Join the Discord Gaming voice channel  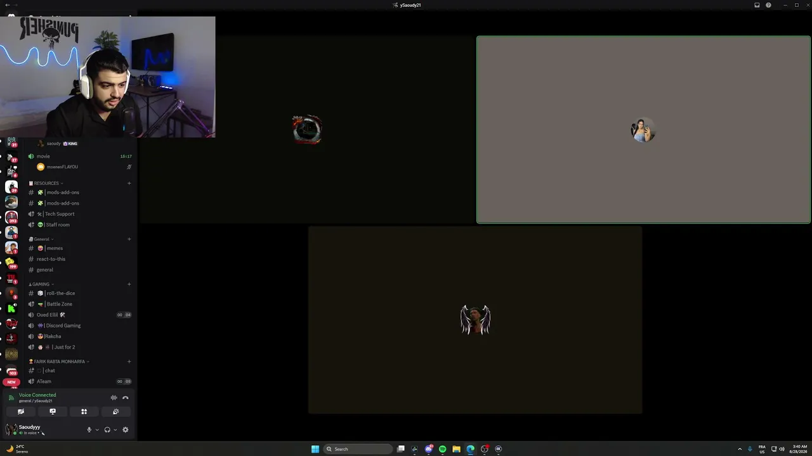pyautogui.click(x=80, y=326)
